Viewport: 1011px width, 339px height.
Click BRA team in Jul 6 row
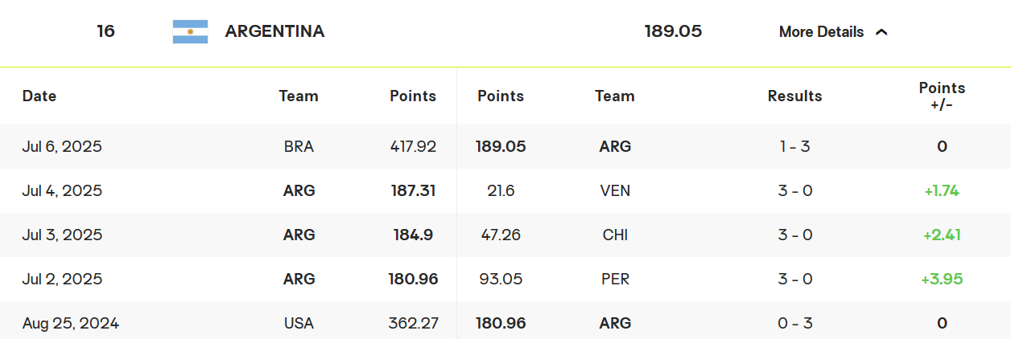pos(299,147)
